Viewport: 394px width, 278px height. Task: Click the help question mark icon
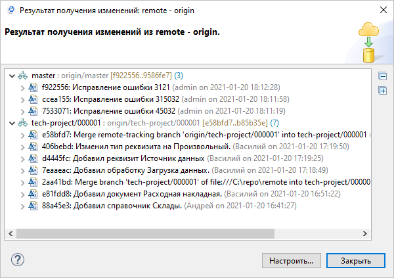(x=17, y=259)
